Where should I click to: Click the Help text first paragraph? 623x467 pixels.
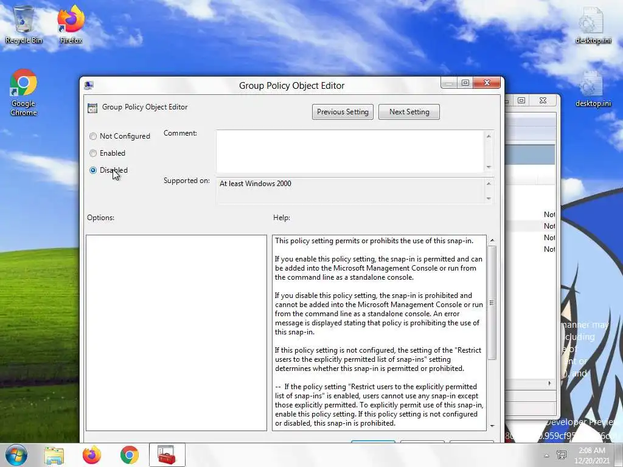(x=374, y=241)
